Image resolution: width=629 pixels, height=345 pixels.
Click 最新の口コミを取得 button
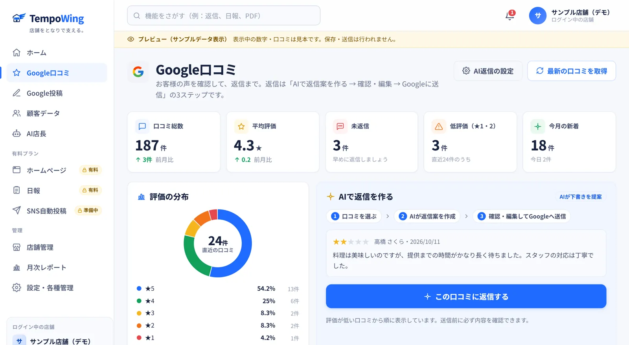click(572, 71)
